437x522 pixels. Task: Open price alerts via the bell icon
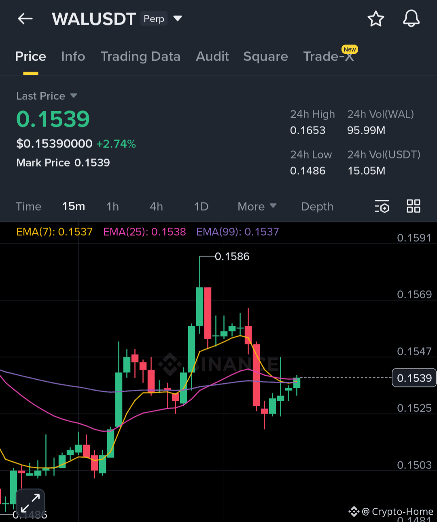pos(411,19)
